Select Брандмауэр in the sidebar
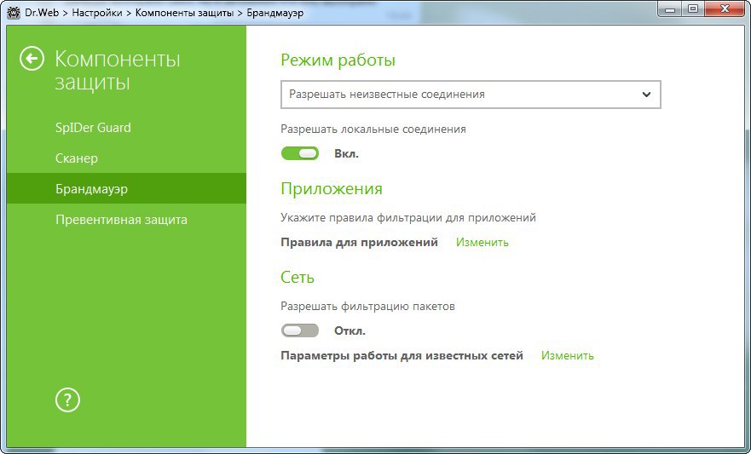Image resolution: width=751 pixels, height=454 pixels. click(126, 188)
